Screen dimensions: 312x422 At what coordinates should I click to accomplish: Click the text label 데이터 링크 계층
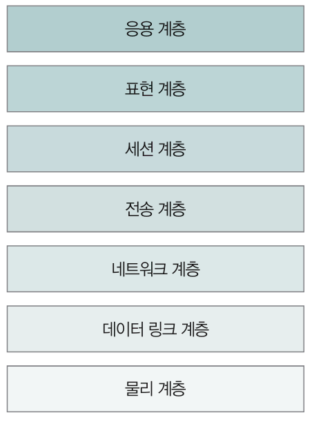tap(156, 329)
